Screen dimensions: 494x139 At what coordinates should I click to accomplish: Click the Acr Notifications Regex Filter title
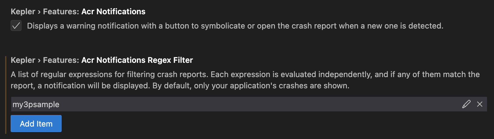click(x=137, y=60)
